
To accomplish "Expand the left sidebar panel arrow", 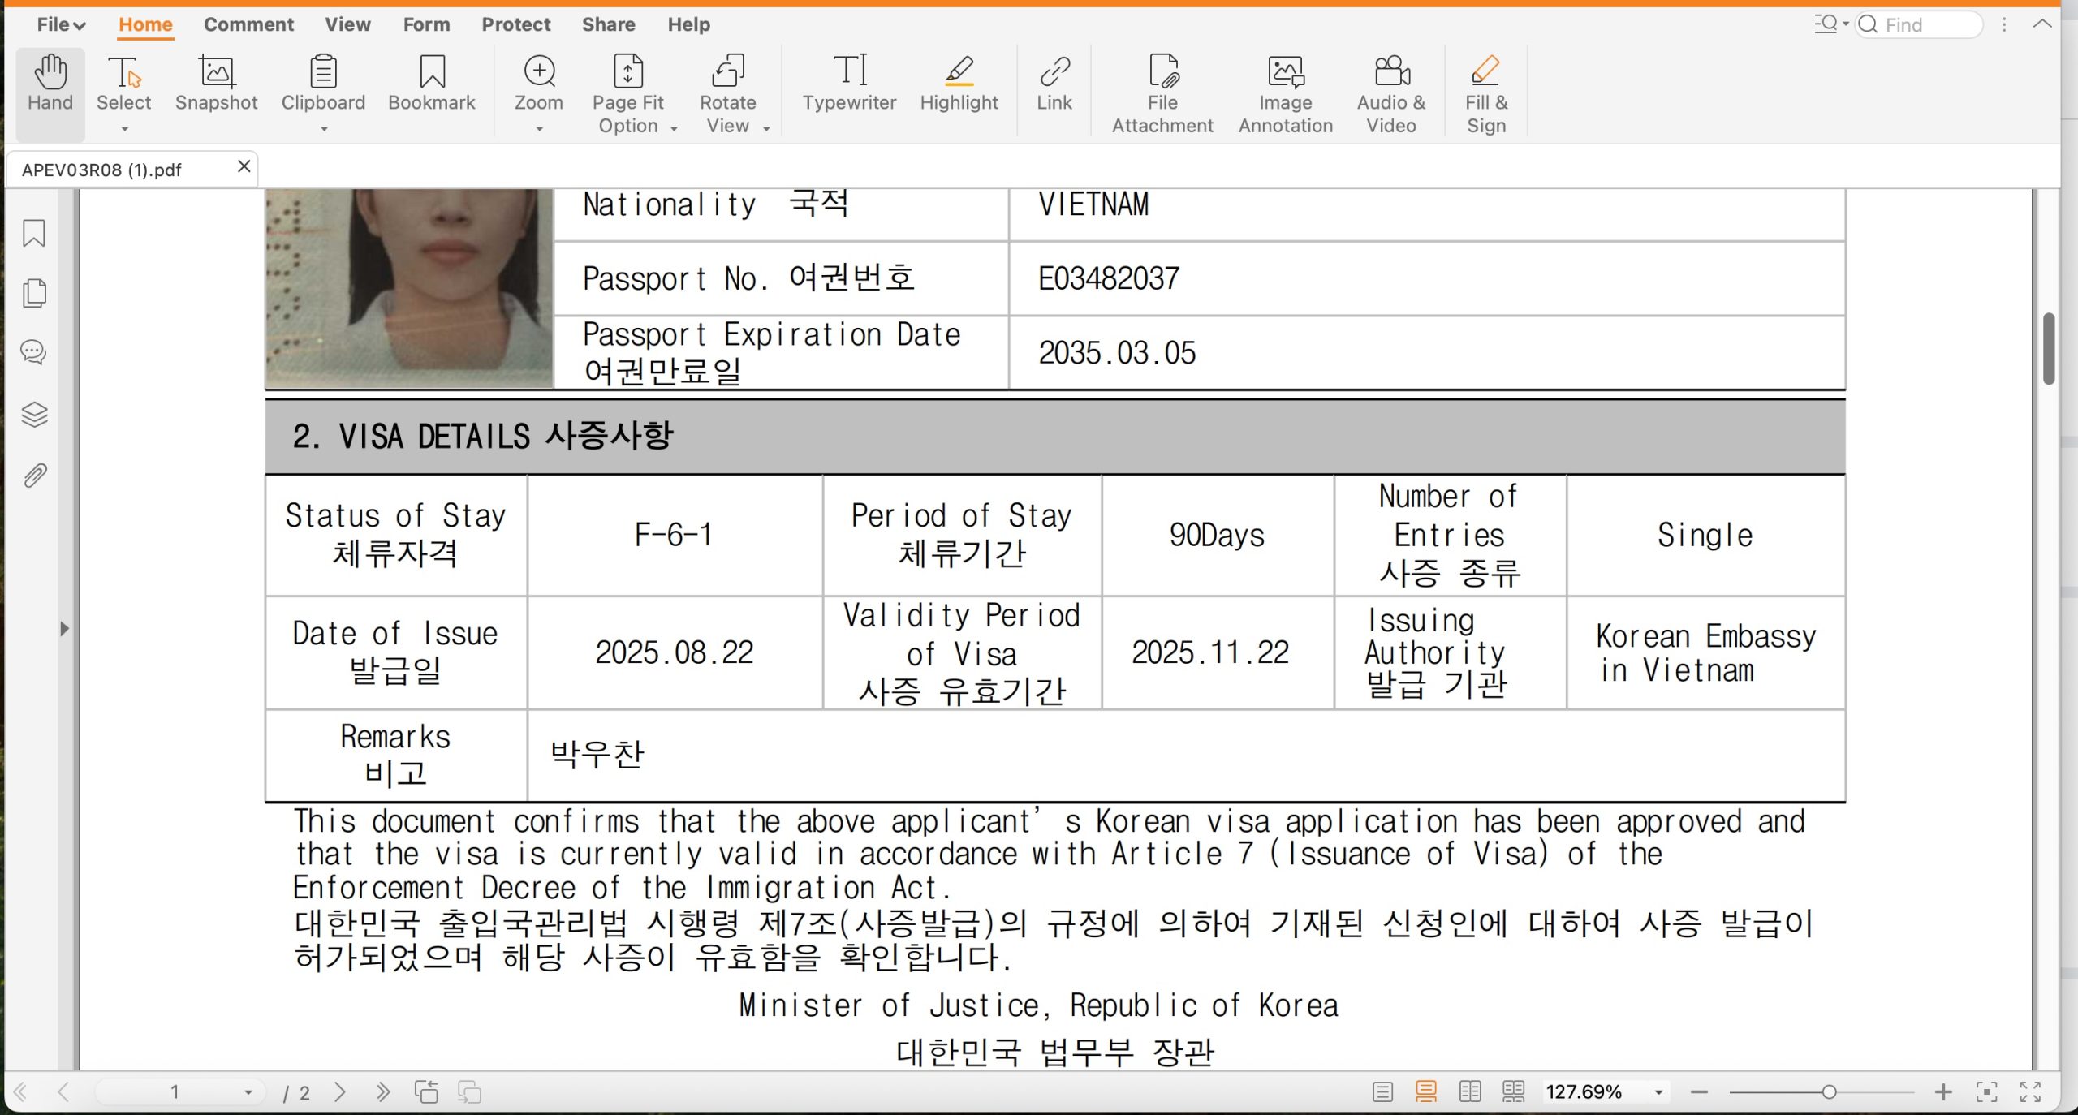I will 64,629.
